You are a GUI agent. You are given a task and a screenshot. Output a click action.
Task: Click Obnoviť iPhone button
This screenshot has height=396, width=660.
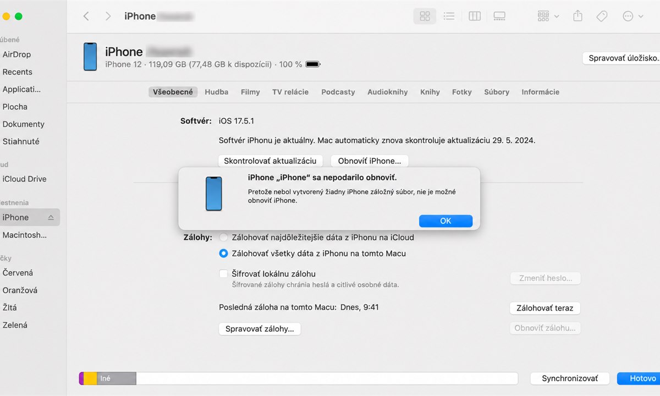370,161
